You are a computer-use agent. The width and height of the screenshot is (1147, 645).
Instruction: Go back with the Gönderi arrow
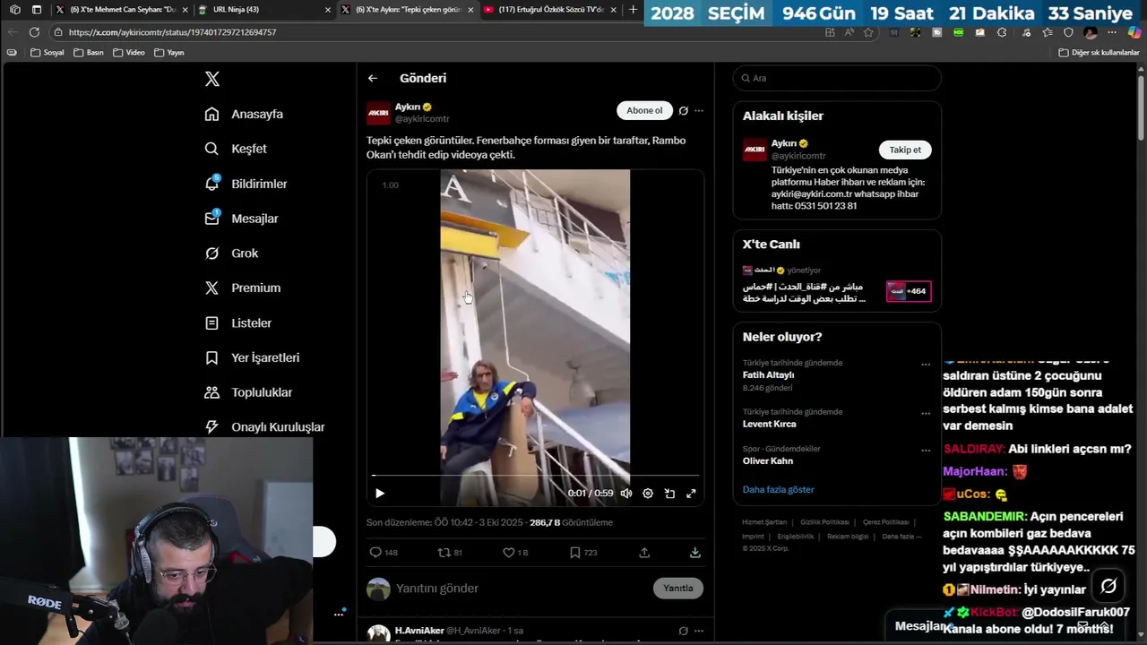tap(373, 78)
